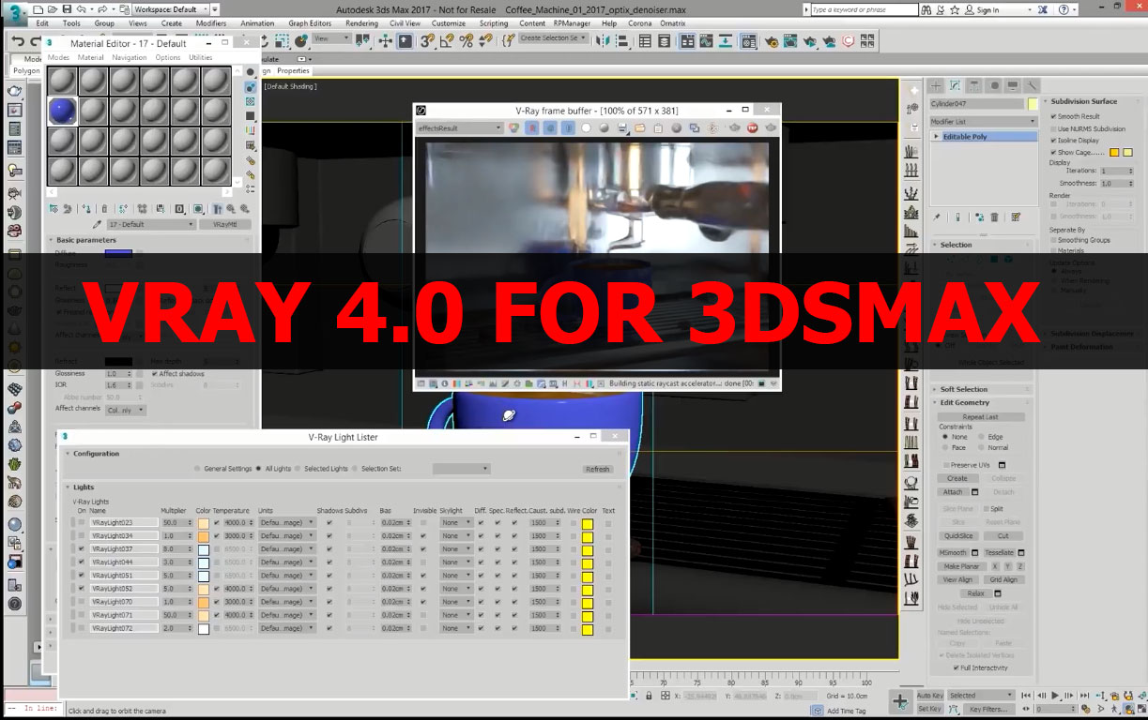Viewport: 1148px width, 720px height.
Task: Disable VRayLight037 On checkbox
Action: coord(82,548)
